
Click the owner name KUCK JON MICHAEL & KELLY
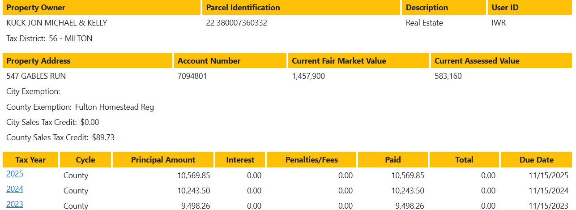(x=57, y=23)
